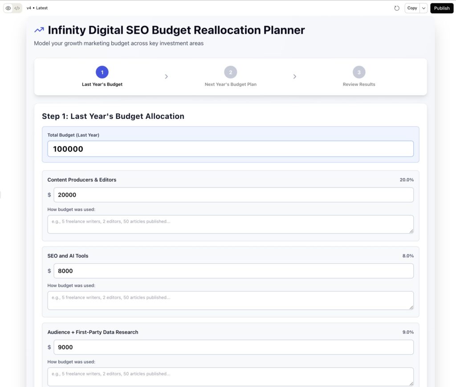Click the 20.0% percentage for Content Producers
The height and width of the screenshot is (387, 456).
pos(407,180)
